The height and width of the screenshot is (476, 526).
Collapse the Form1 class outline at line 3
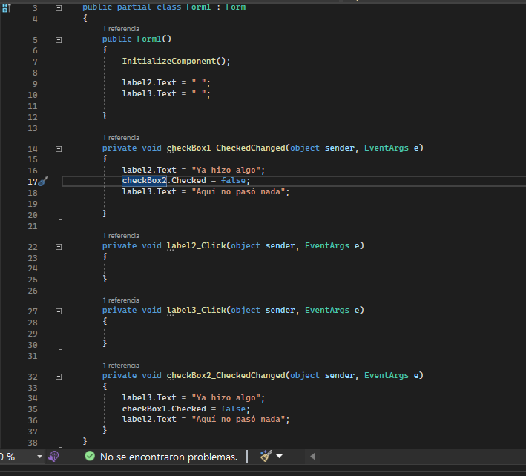tap(59, 7)
